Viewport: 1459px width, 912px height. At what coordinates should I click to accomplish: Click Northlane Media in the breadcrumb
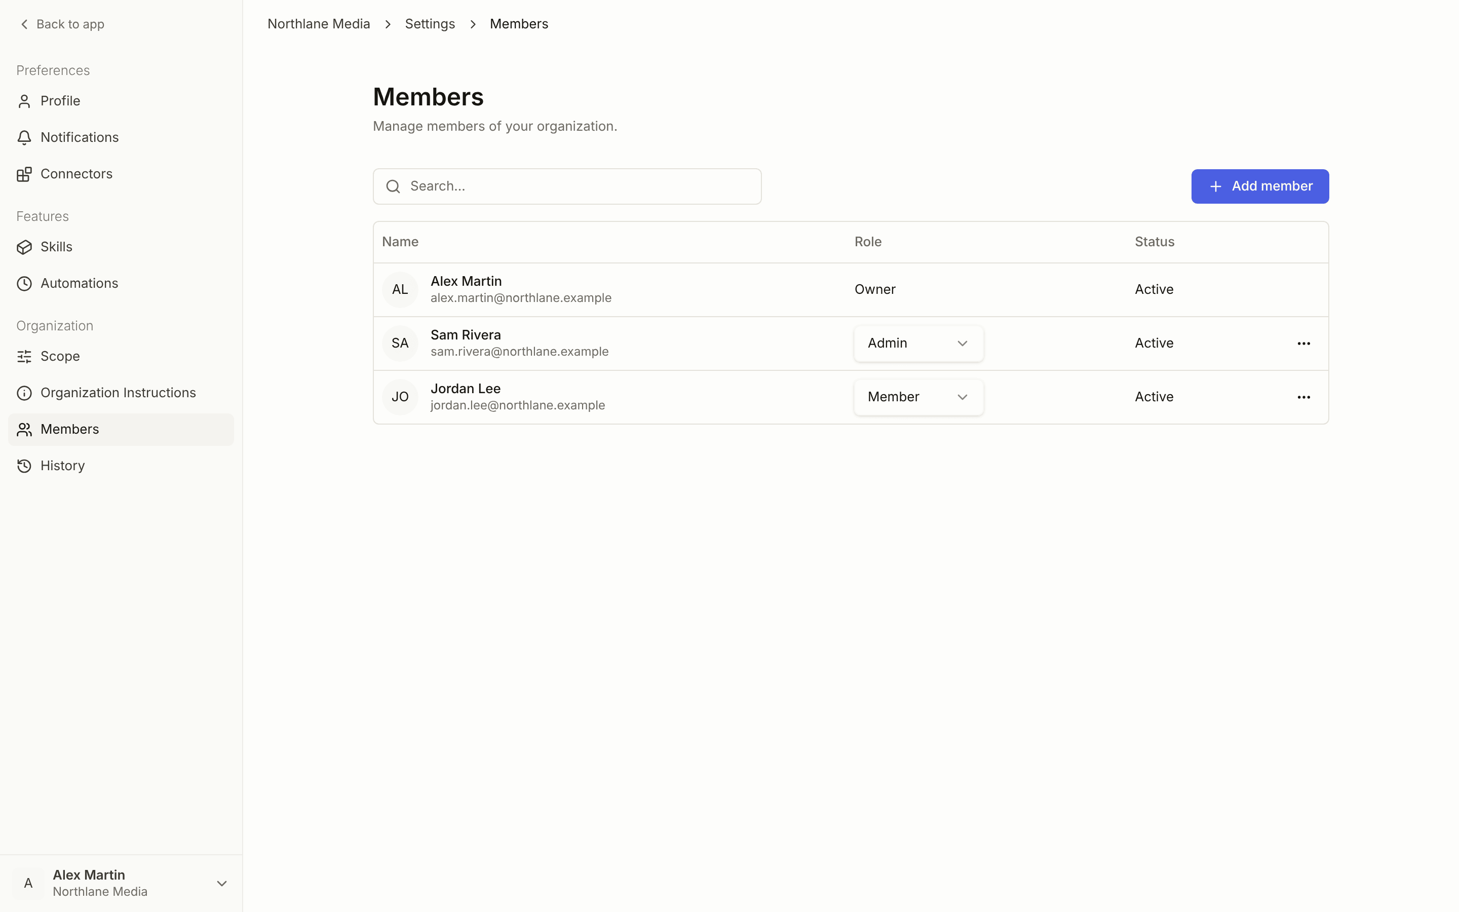318,24
